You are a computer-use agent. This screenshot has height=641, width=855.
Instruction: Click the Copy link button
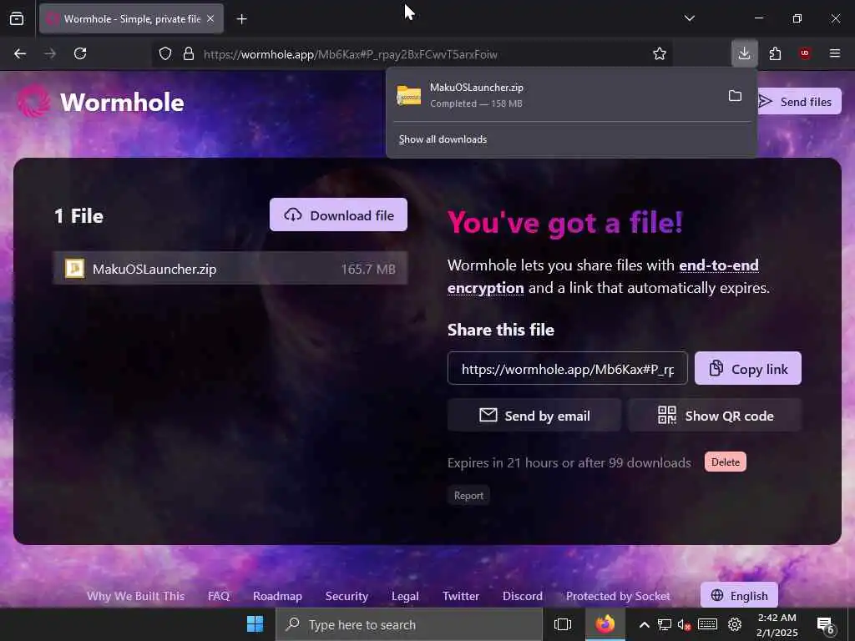(x=747, y=368)
